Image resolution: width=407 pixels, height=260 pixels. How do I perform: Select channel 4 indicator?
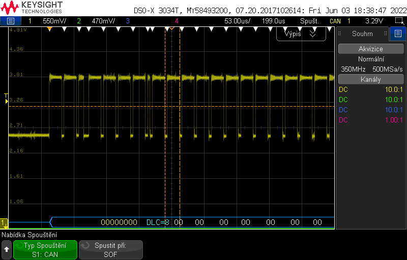(177, 21)
